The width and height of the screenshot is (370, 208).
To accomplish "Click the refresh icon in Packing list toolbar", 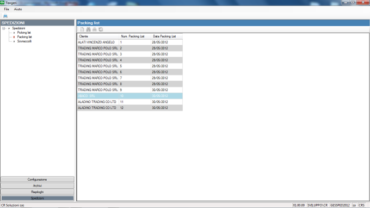I will 101,29.
